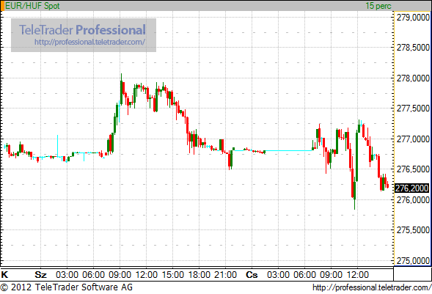
Task: Select the Cs day marker on time axis
Action: [x=252, y=275]
